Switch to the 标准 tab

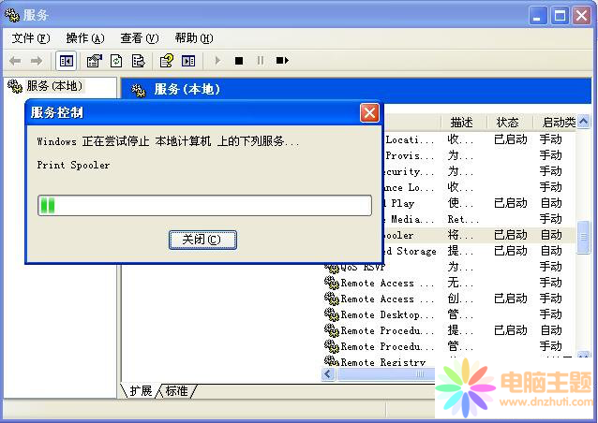pos(176,390)
